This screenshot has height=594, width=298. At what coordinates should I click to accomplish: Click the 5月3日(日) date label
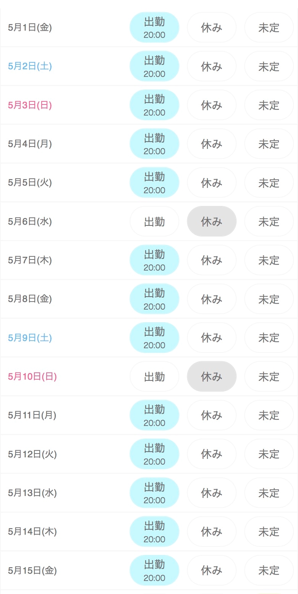[30, 105]
